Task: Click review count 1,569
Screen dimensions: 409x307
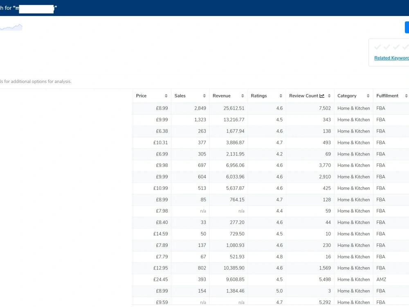Action: click(325, 268)
